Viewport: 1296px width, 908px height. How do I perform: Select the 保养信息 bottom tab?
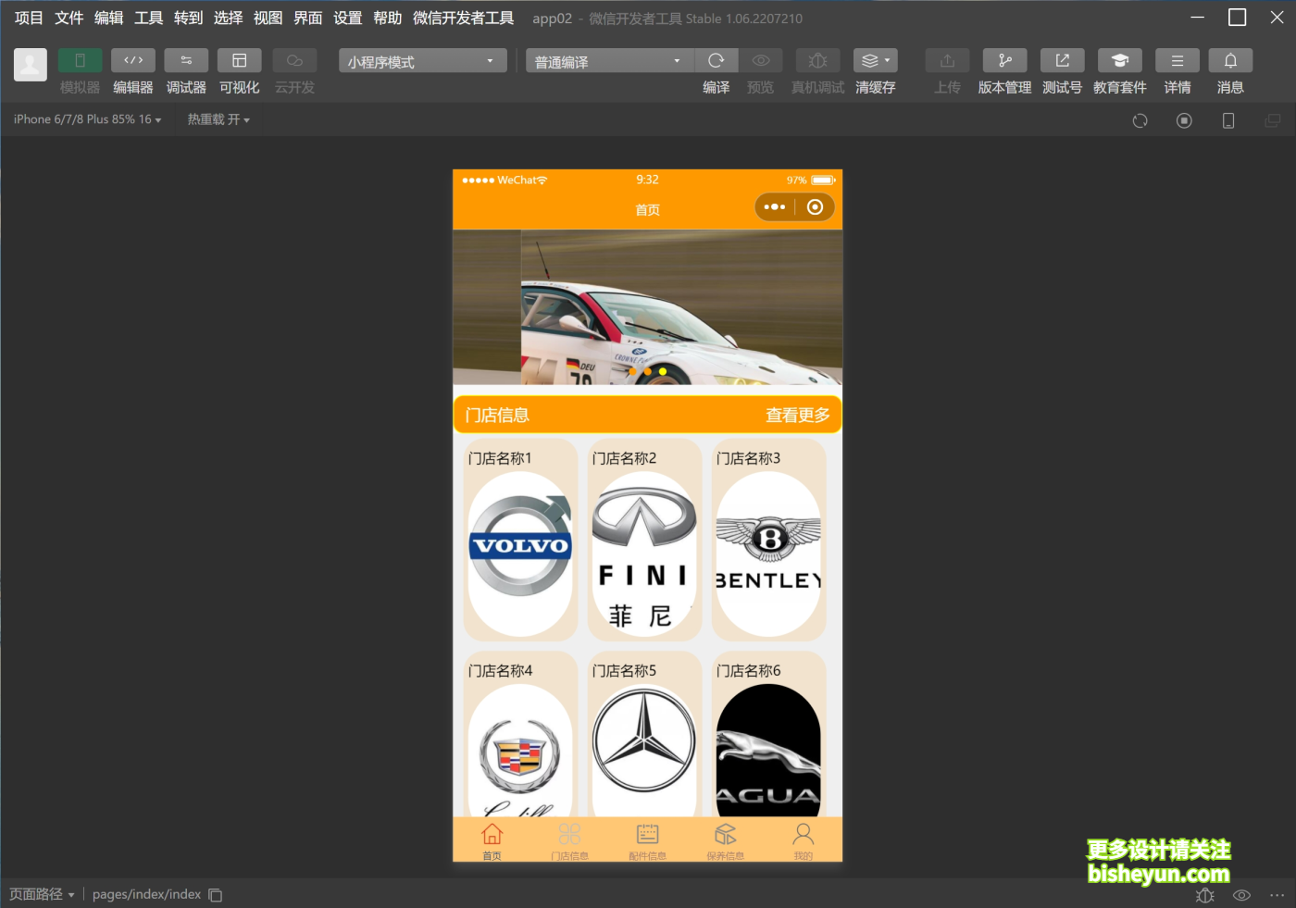(725, 840)
